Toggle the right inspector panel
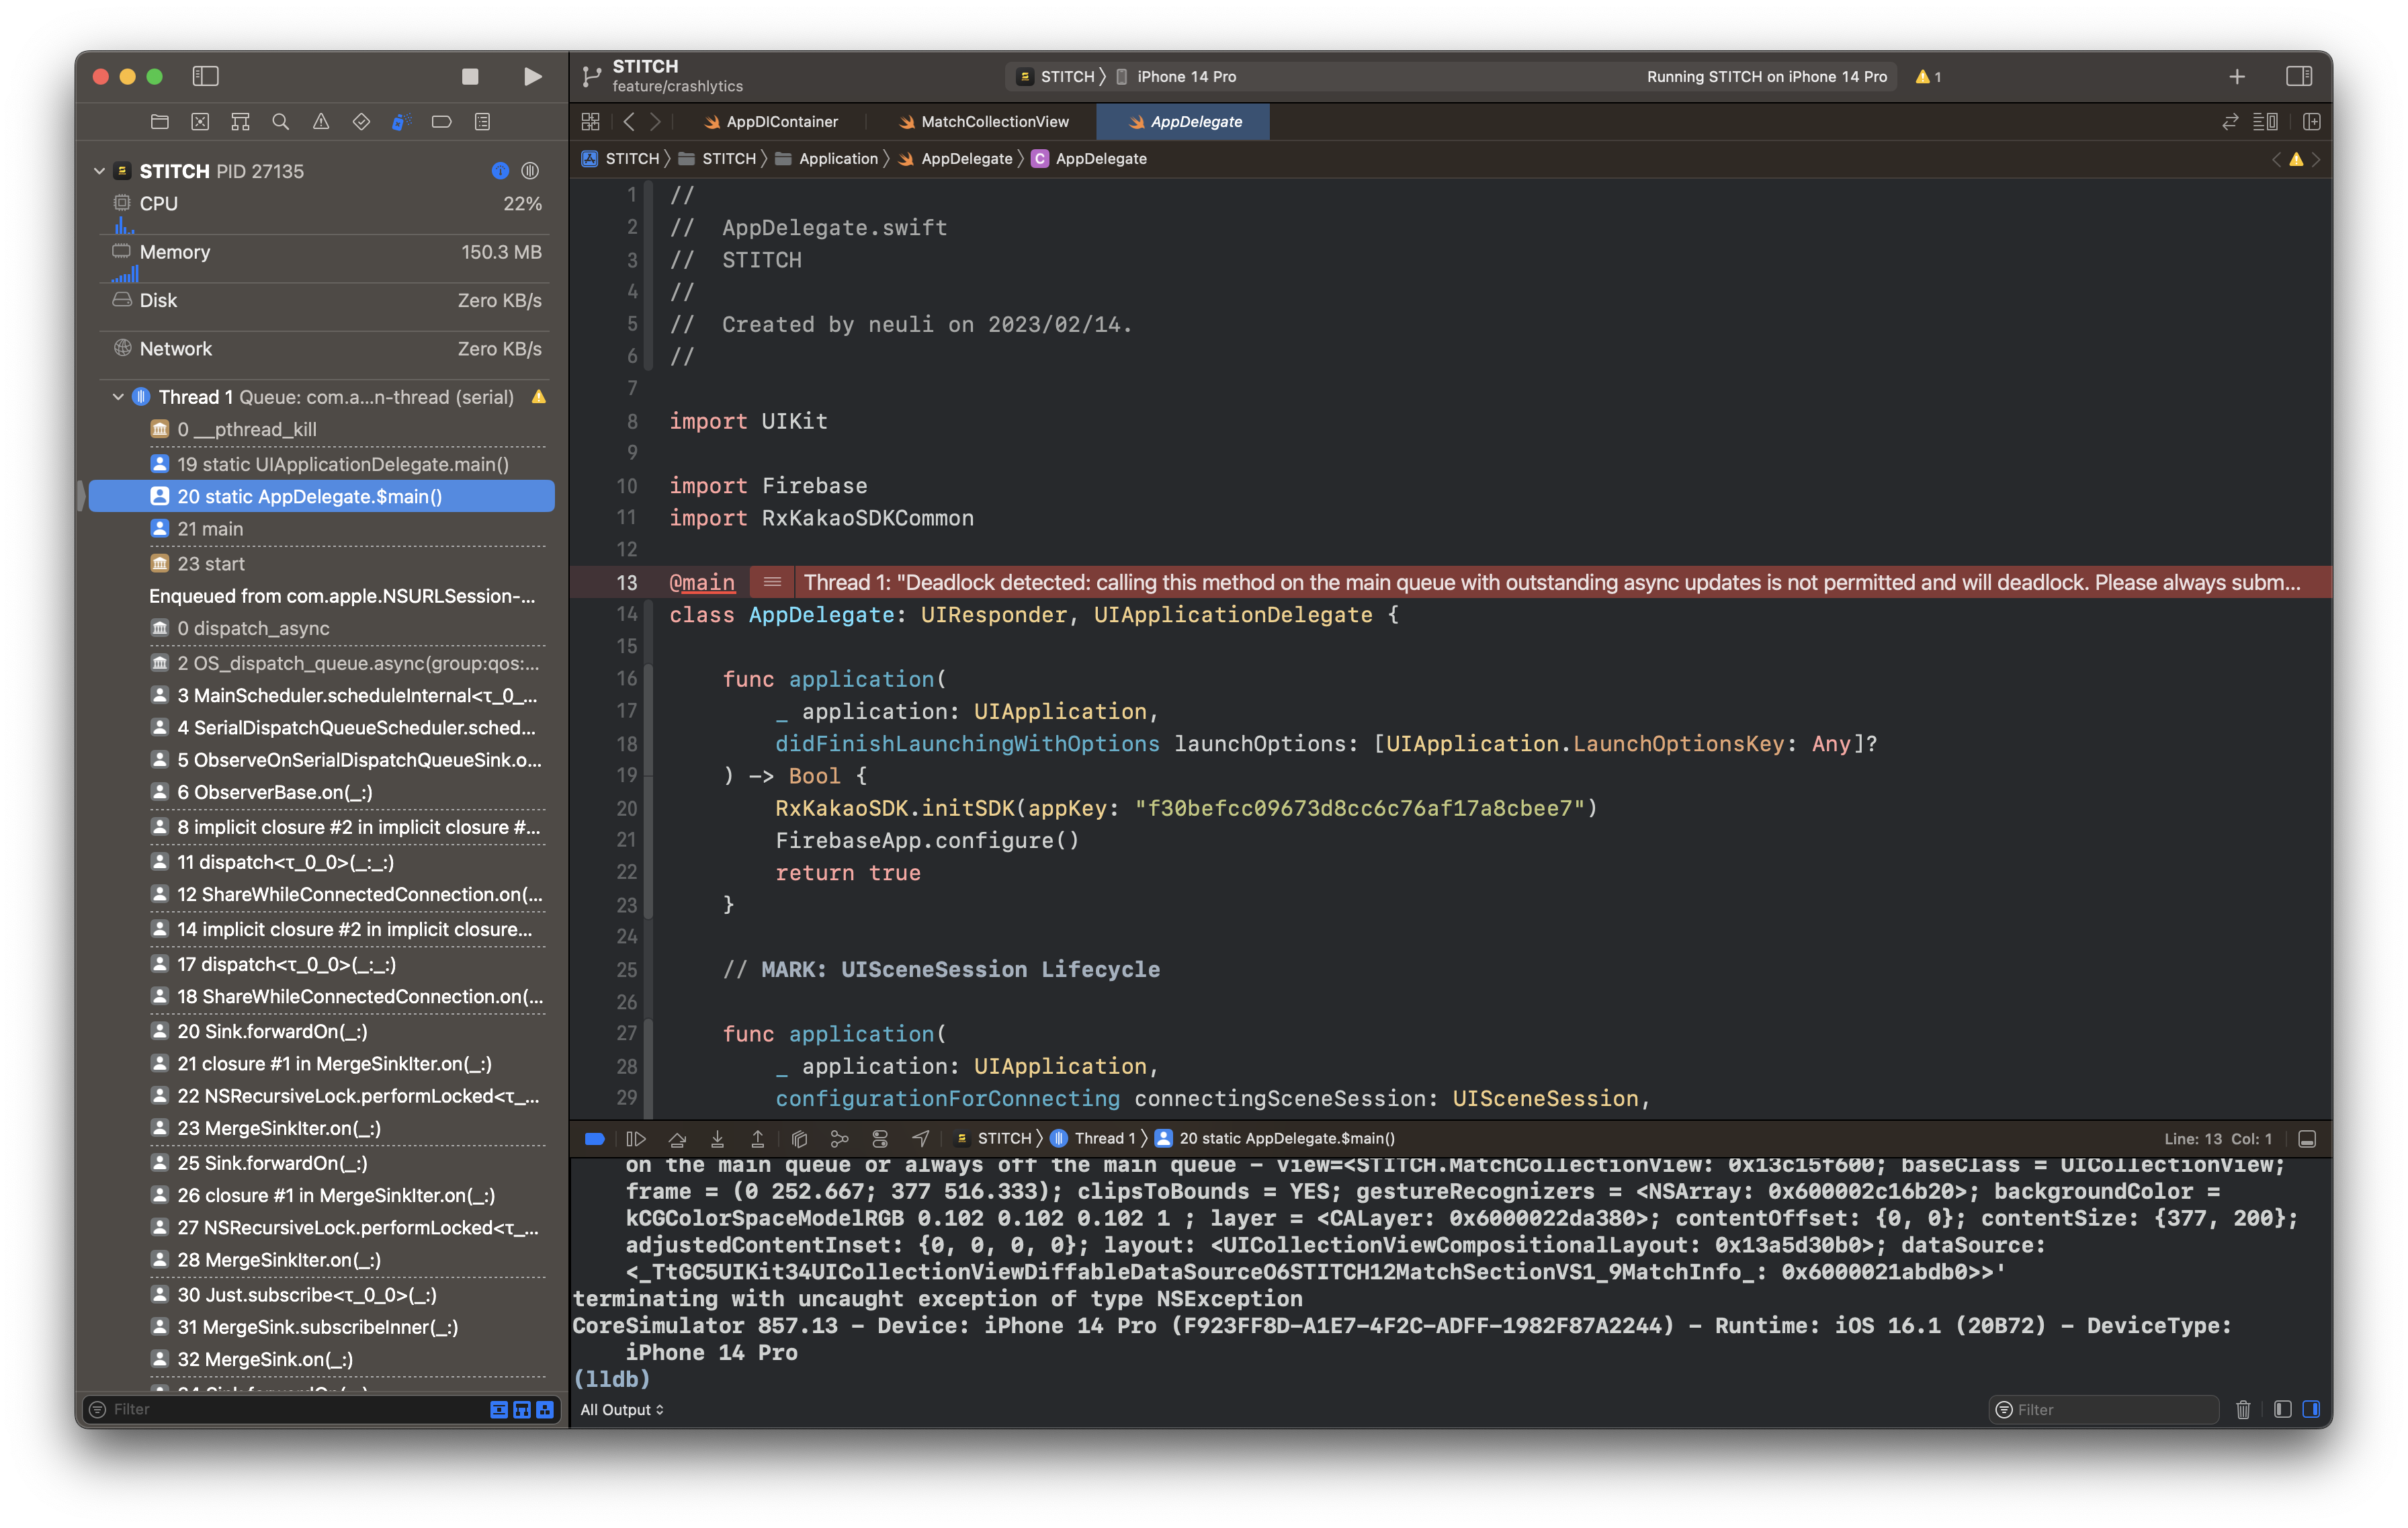This screenshot has width=2408, height=1528. pos(2298,76)
